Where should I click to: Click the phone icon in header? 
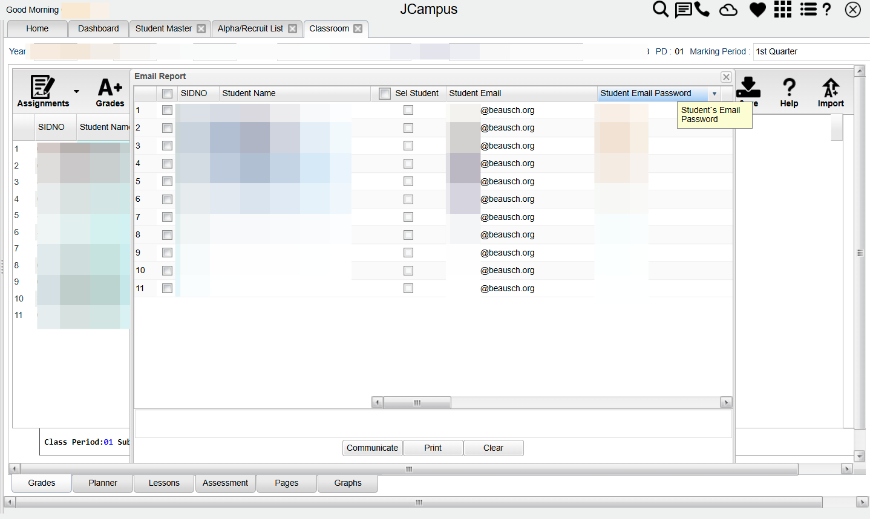coord(702,9)
